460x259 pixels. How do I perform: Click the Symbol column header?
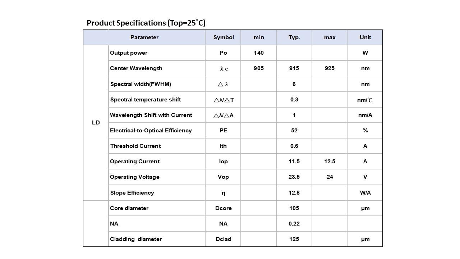(224, 37)
